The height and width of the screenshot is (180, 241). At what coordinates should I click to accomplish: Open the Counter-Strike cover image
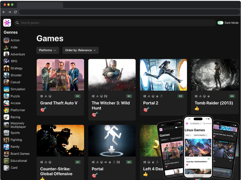(60, 141)
